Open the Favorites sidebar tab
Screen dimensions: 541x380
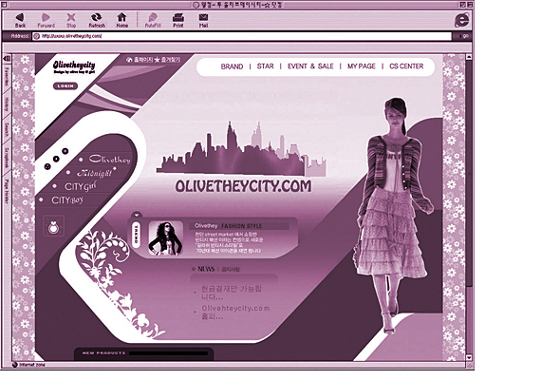7,77
